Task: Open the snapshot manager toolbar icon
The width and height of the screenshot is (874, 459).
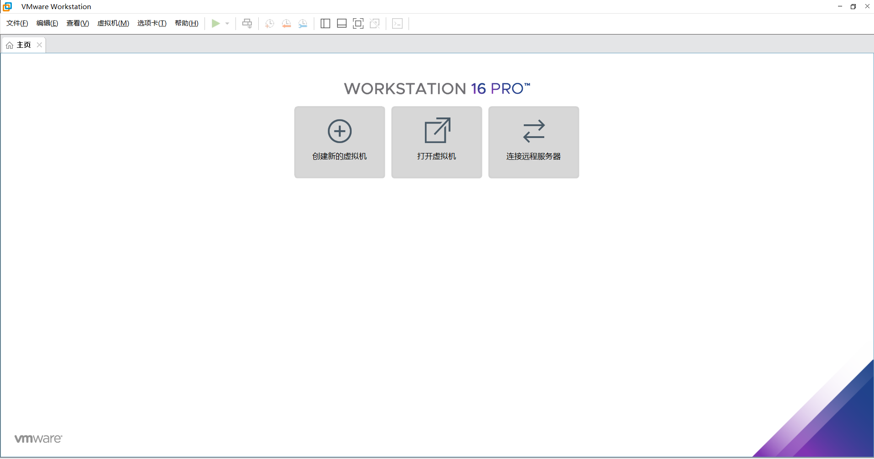Action: pos(303,24)
